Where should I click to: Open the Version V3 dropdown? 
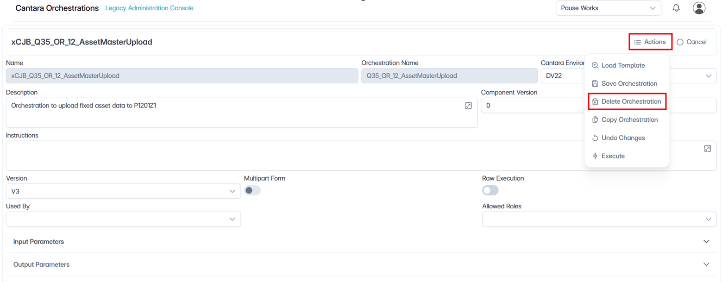pyautogui.click(x=123, y=191)
